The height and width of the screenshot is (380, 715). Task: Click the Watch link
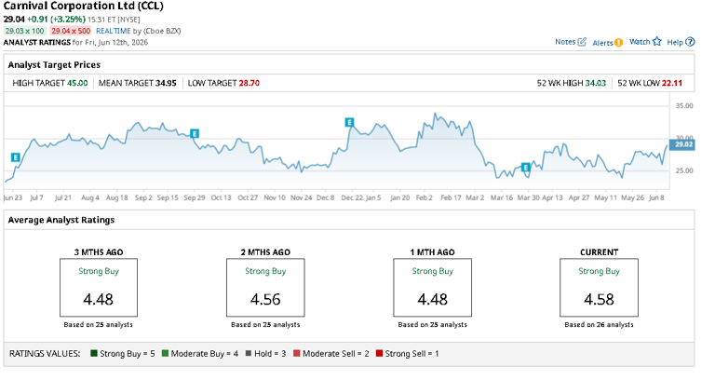pos(640,42)
